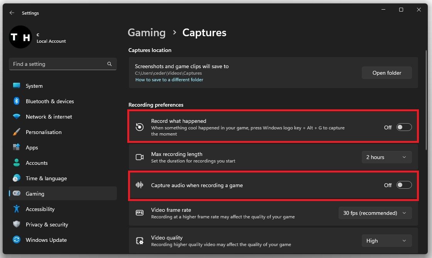Click the Accessibility figure icon

point(17,209)
